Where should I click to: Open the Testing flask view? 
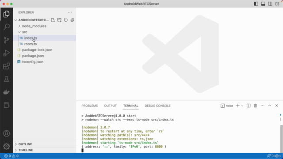[6, 79]
